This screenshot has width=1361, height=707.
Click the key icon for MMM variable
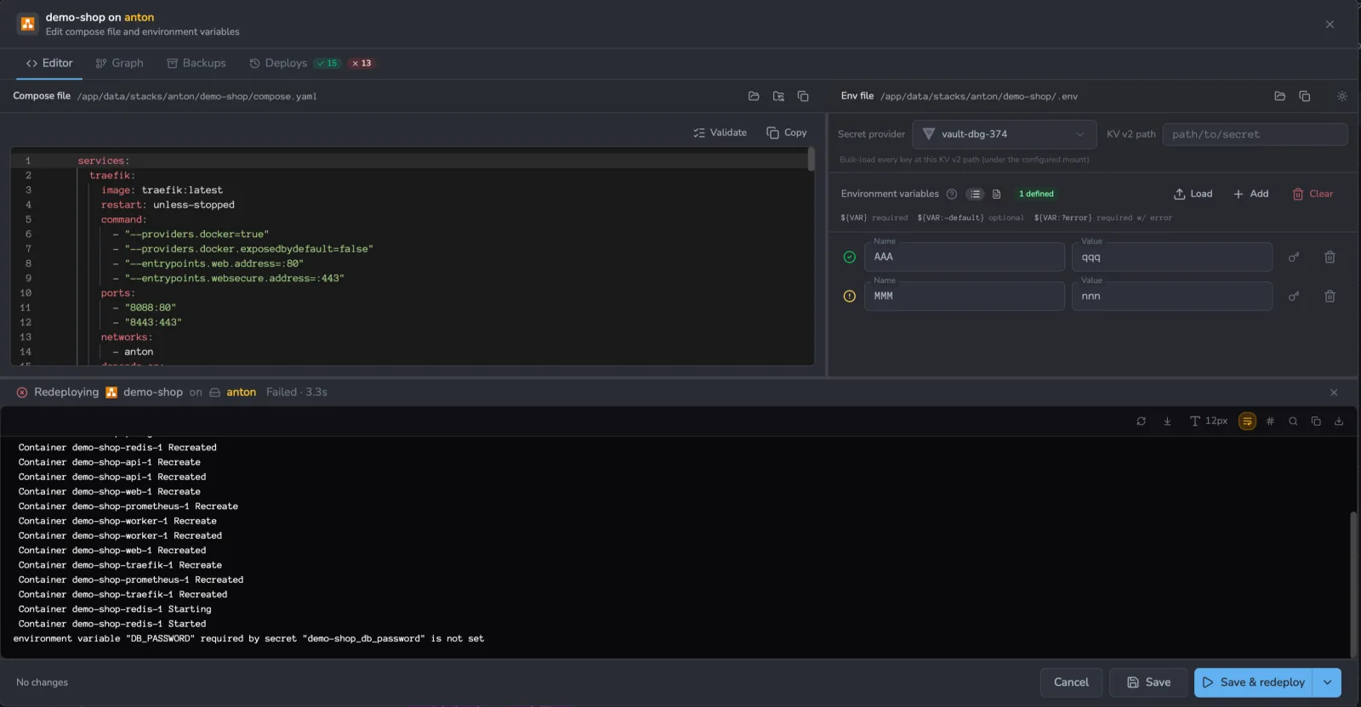pos(1294,296)
